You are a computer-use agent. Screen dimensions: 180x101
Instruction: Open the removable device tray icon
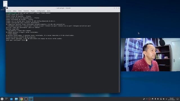point(155,99)
